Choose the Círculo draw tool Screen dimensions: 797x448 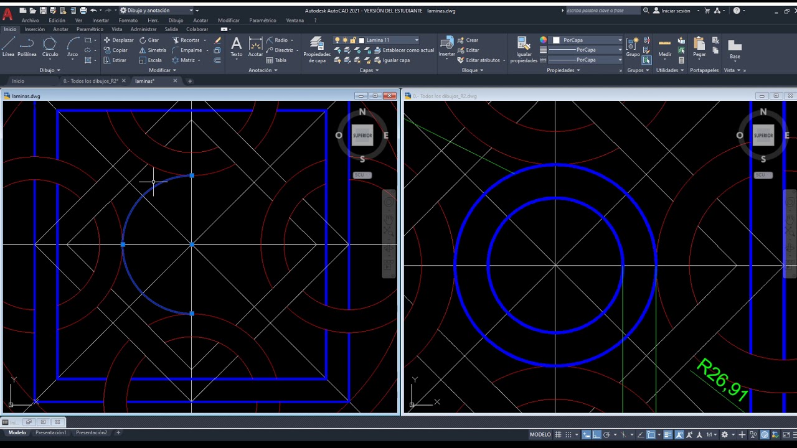click(50, 47)
